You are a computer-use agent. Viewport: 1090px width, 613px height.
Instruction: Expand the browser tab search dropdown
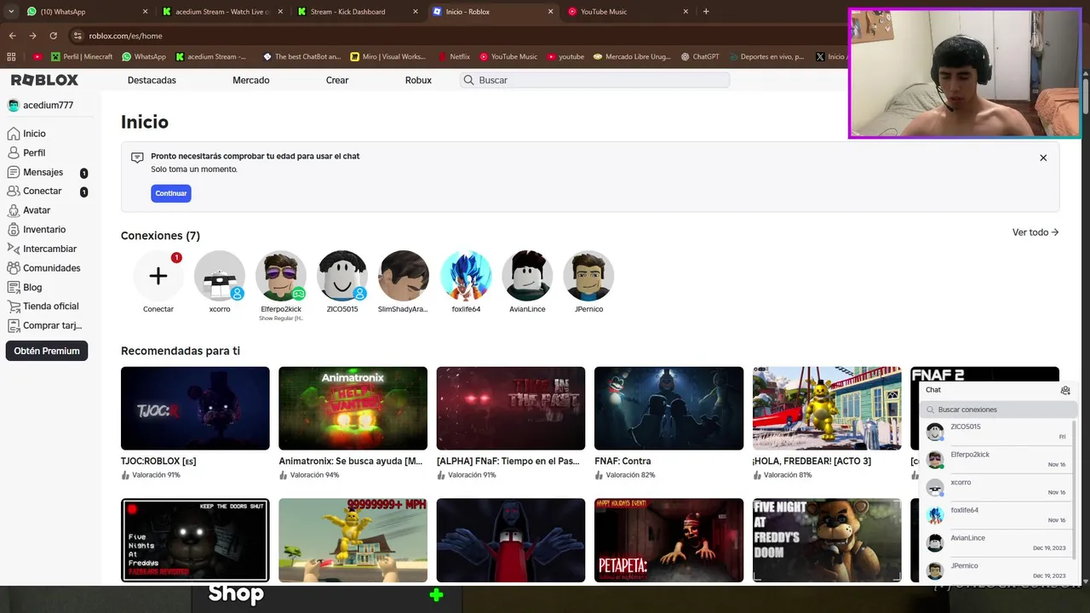click(11, 12)
